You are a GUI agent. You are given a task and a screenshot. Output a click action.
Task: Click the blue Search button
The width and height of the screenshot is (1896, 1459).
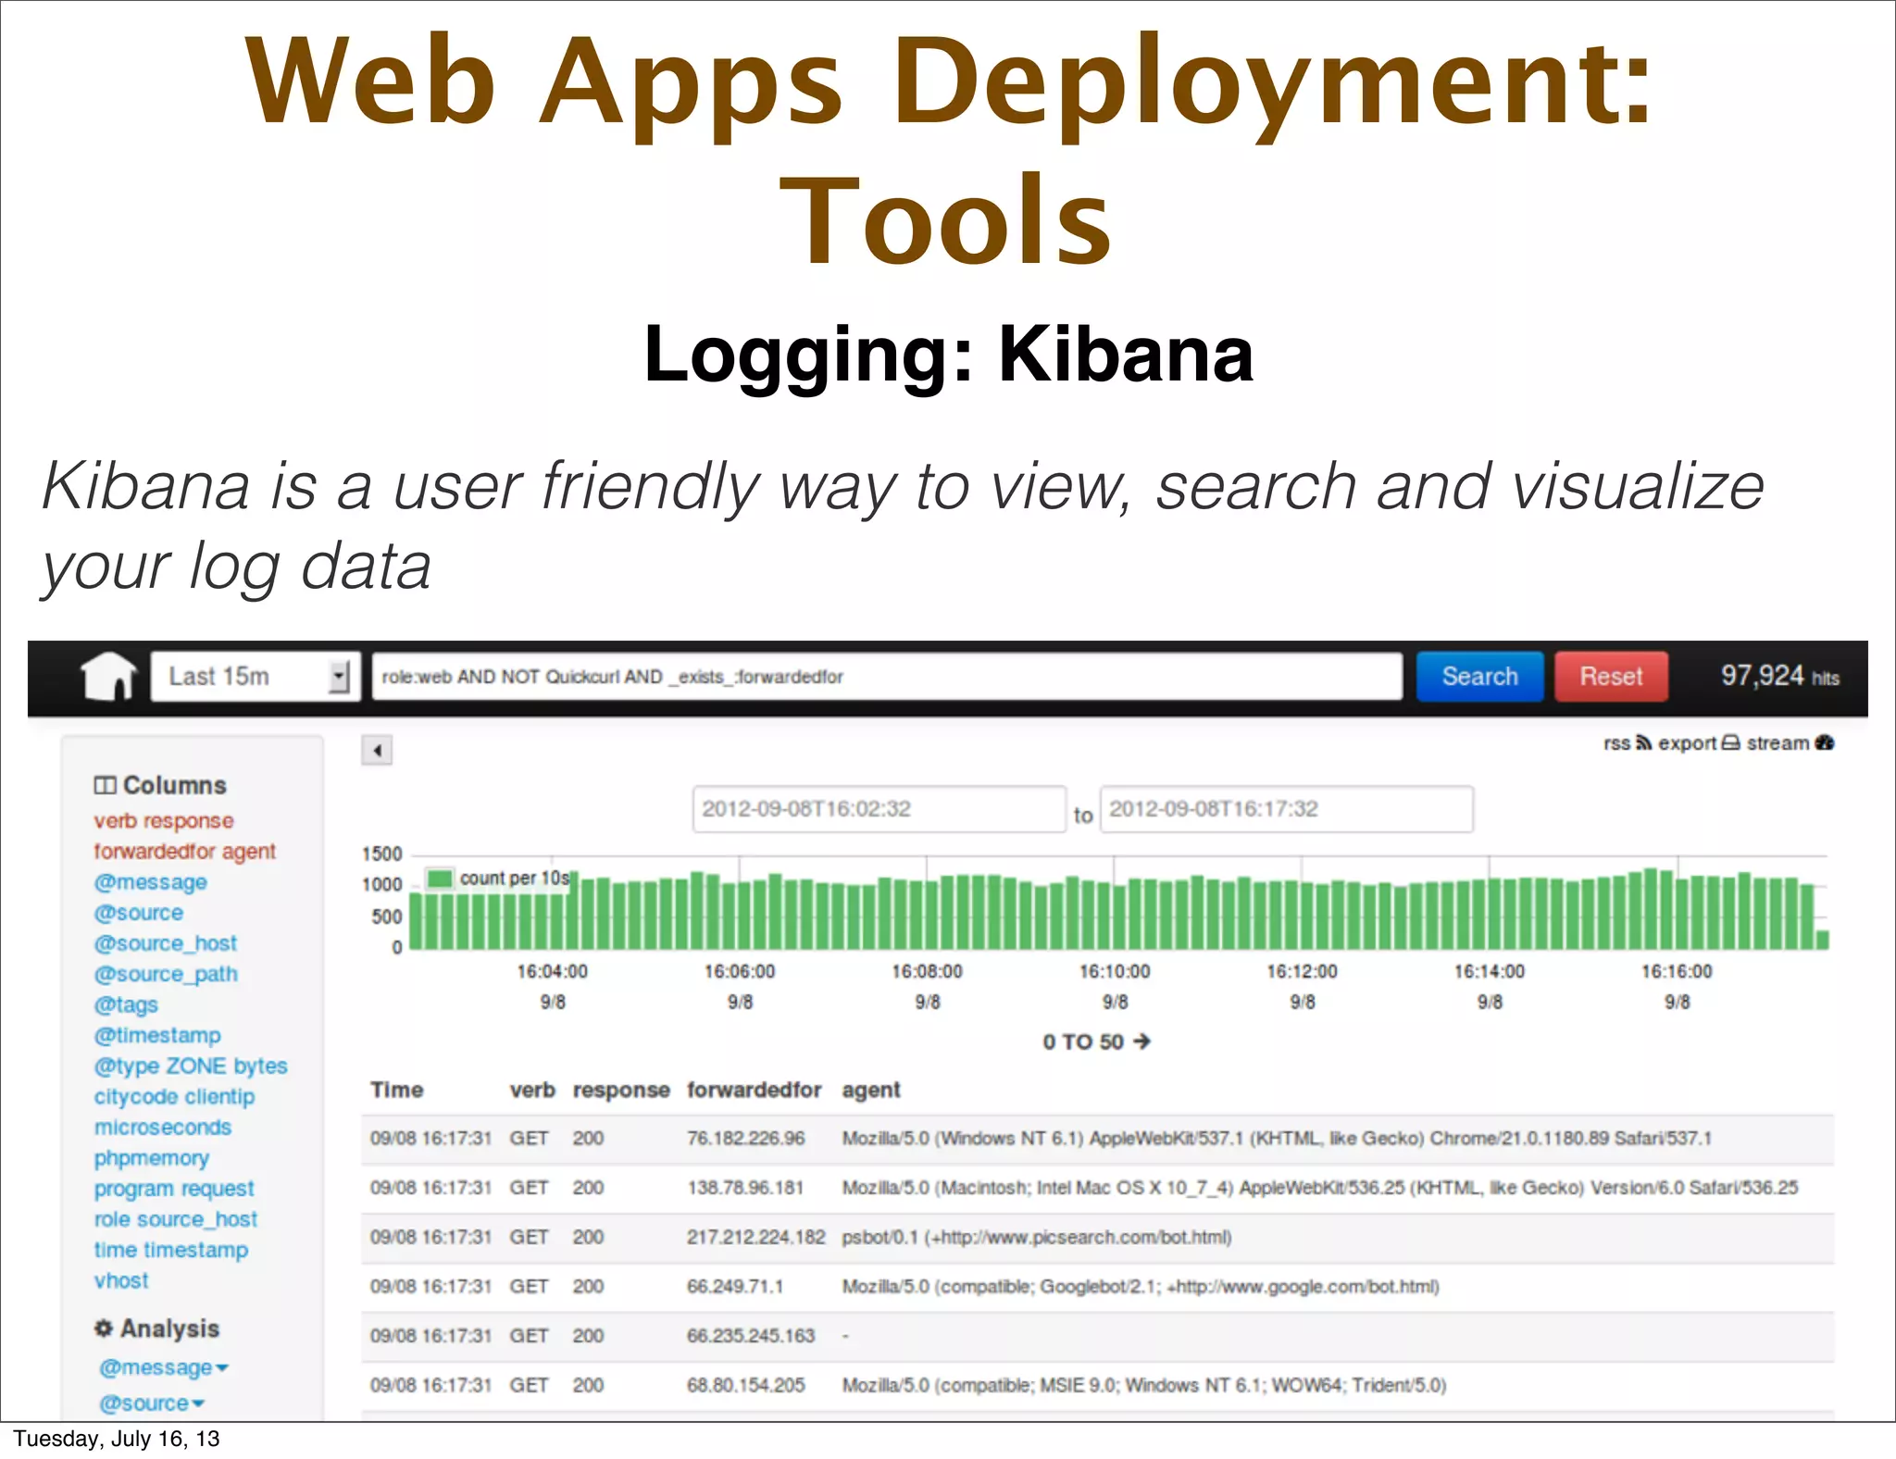[x=1479, y=677]
